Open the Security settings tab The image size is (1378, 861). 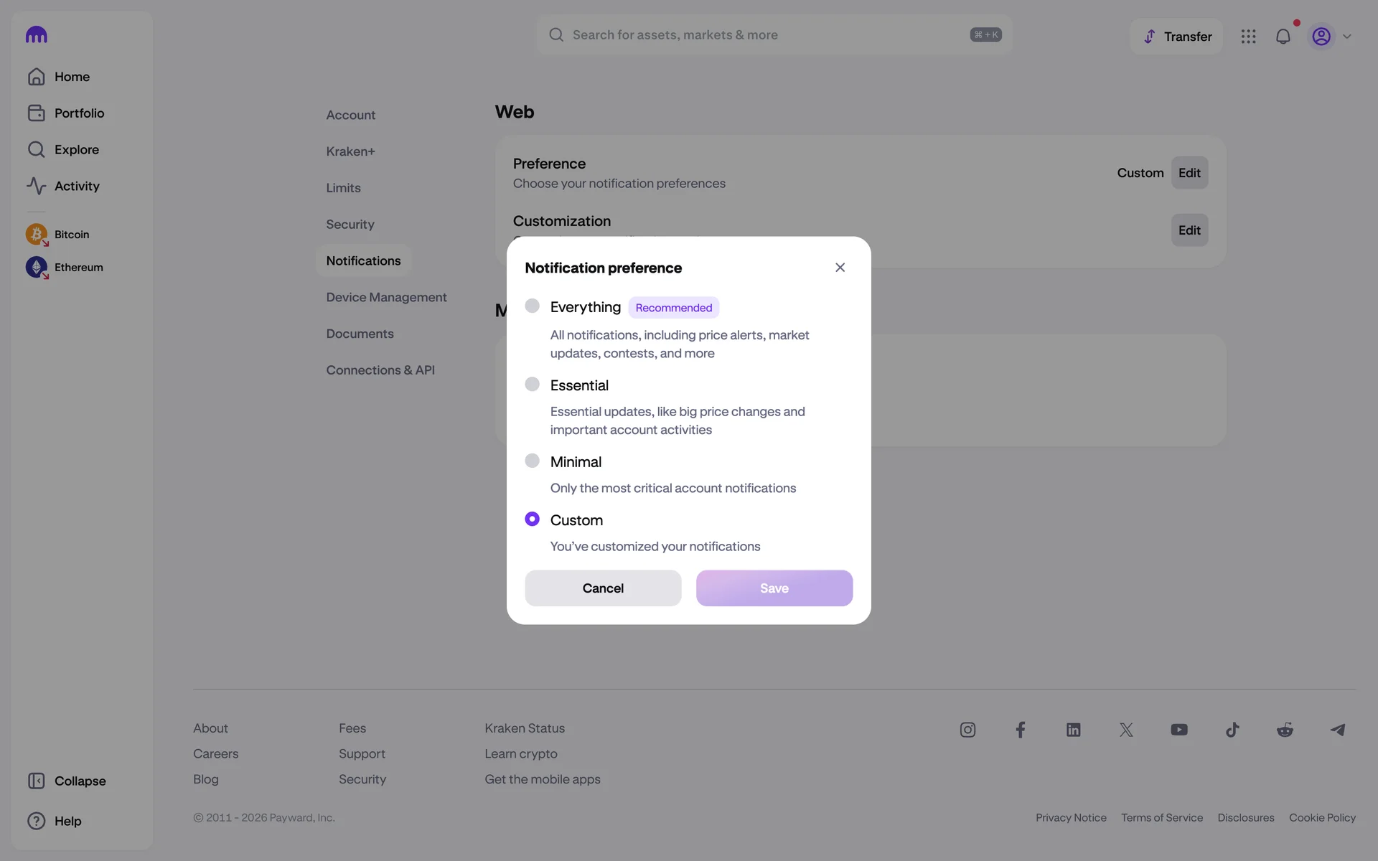coord(350,224)
